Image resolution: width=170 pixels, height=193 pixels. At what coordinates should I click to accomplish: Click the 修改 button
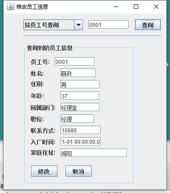tap(44, 171)
